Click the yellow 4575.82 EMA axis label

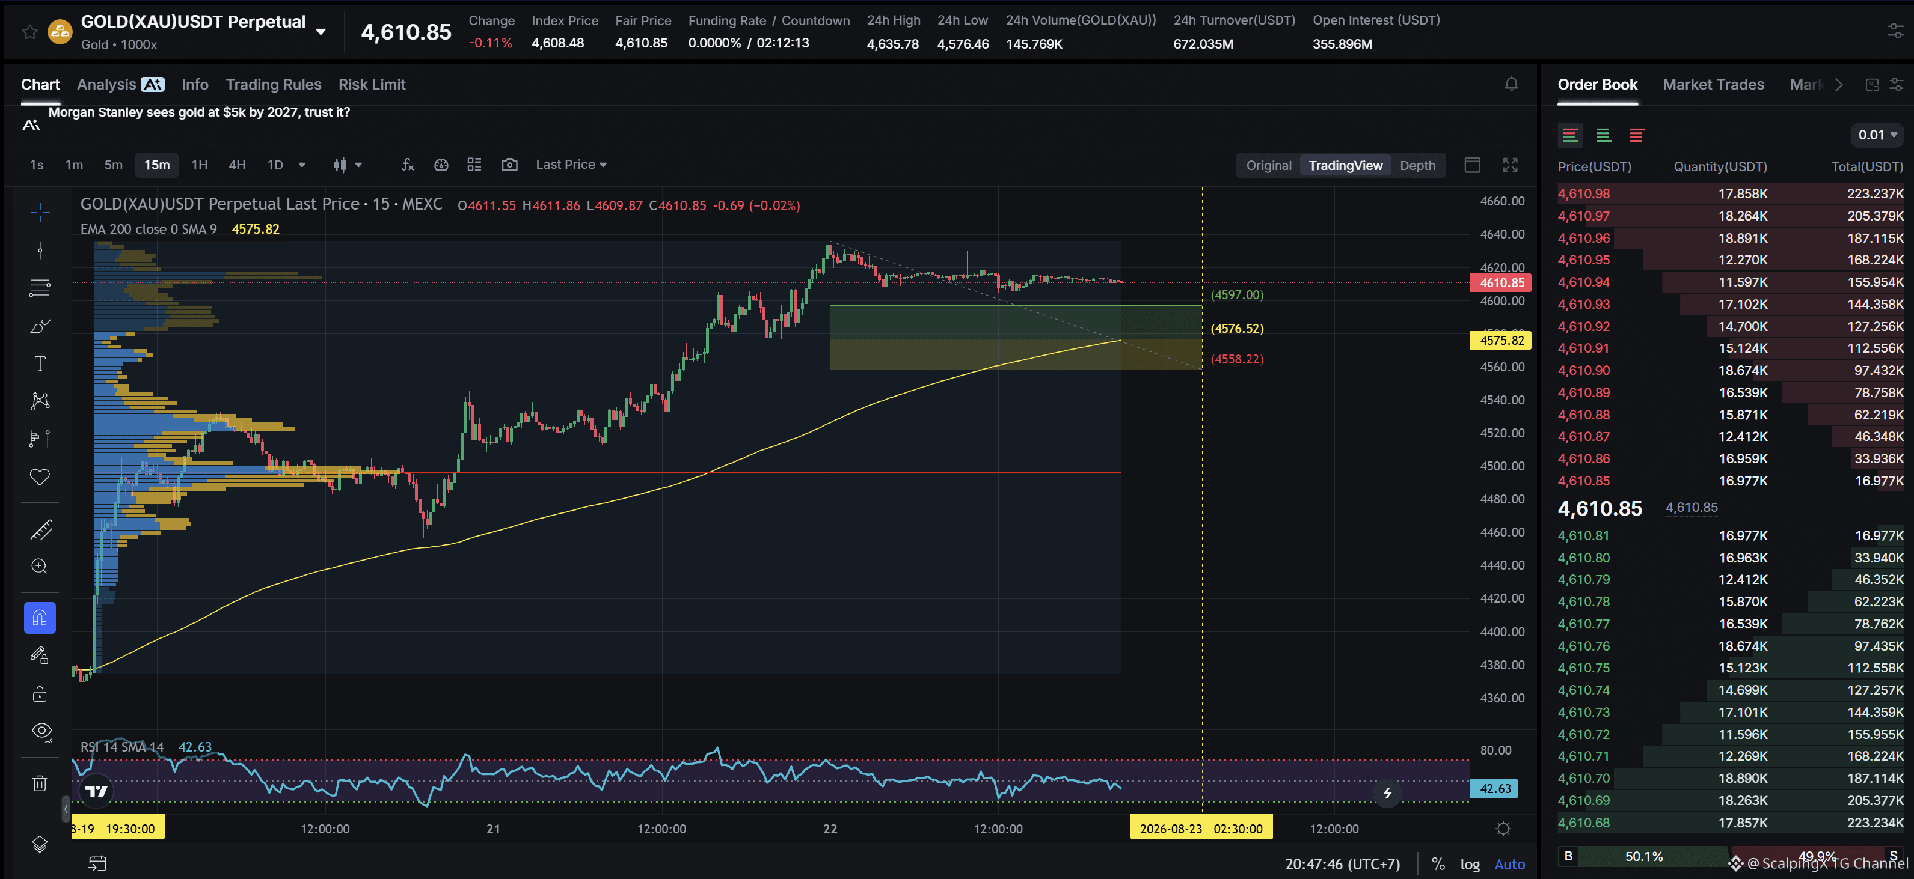pos(1500,341)
